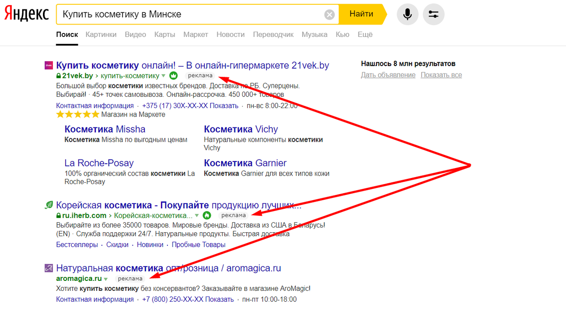Click the green aromagica.ru domain link
Viewport: 566px width, 313px height.
click(79, 279)
